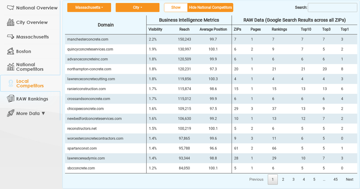Click the bar chart icon for National Competitors
This screenshot has height=189, width=360.
(11, 67)
